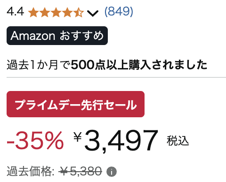
Task: Expand the rating breakdown chevron
Action: [x=93, y=14]
